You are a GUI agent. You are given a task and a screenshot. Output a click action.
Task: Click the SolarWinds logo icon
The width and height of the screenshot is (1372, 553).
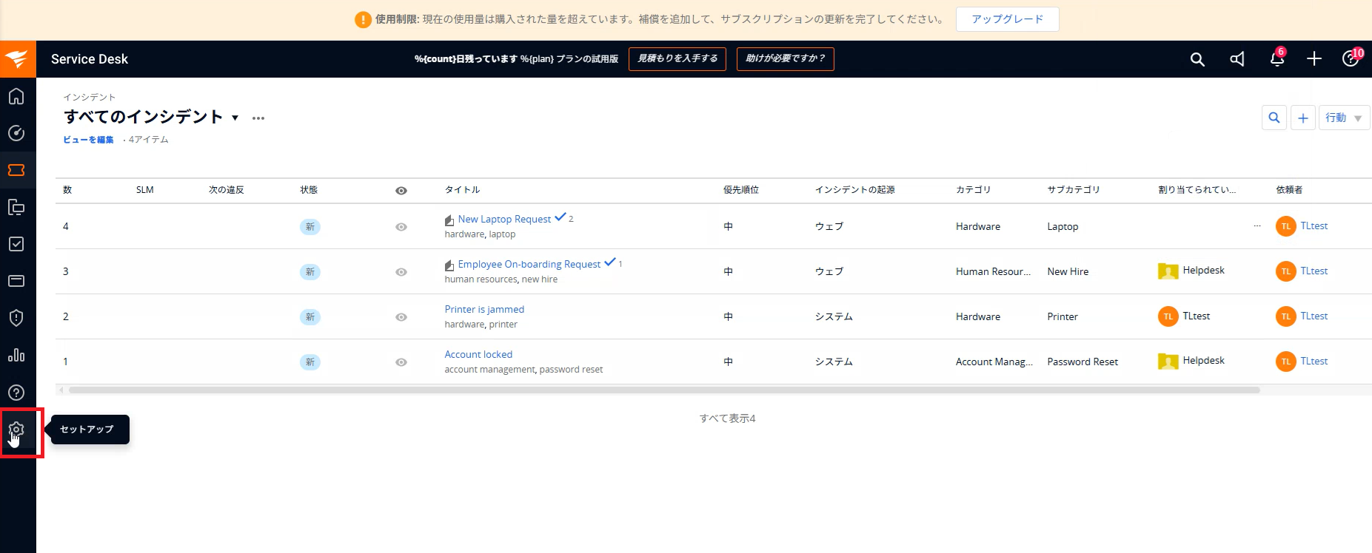click(x=18, y=59)
